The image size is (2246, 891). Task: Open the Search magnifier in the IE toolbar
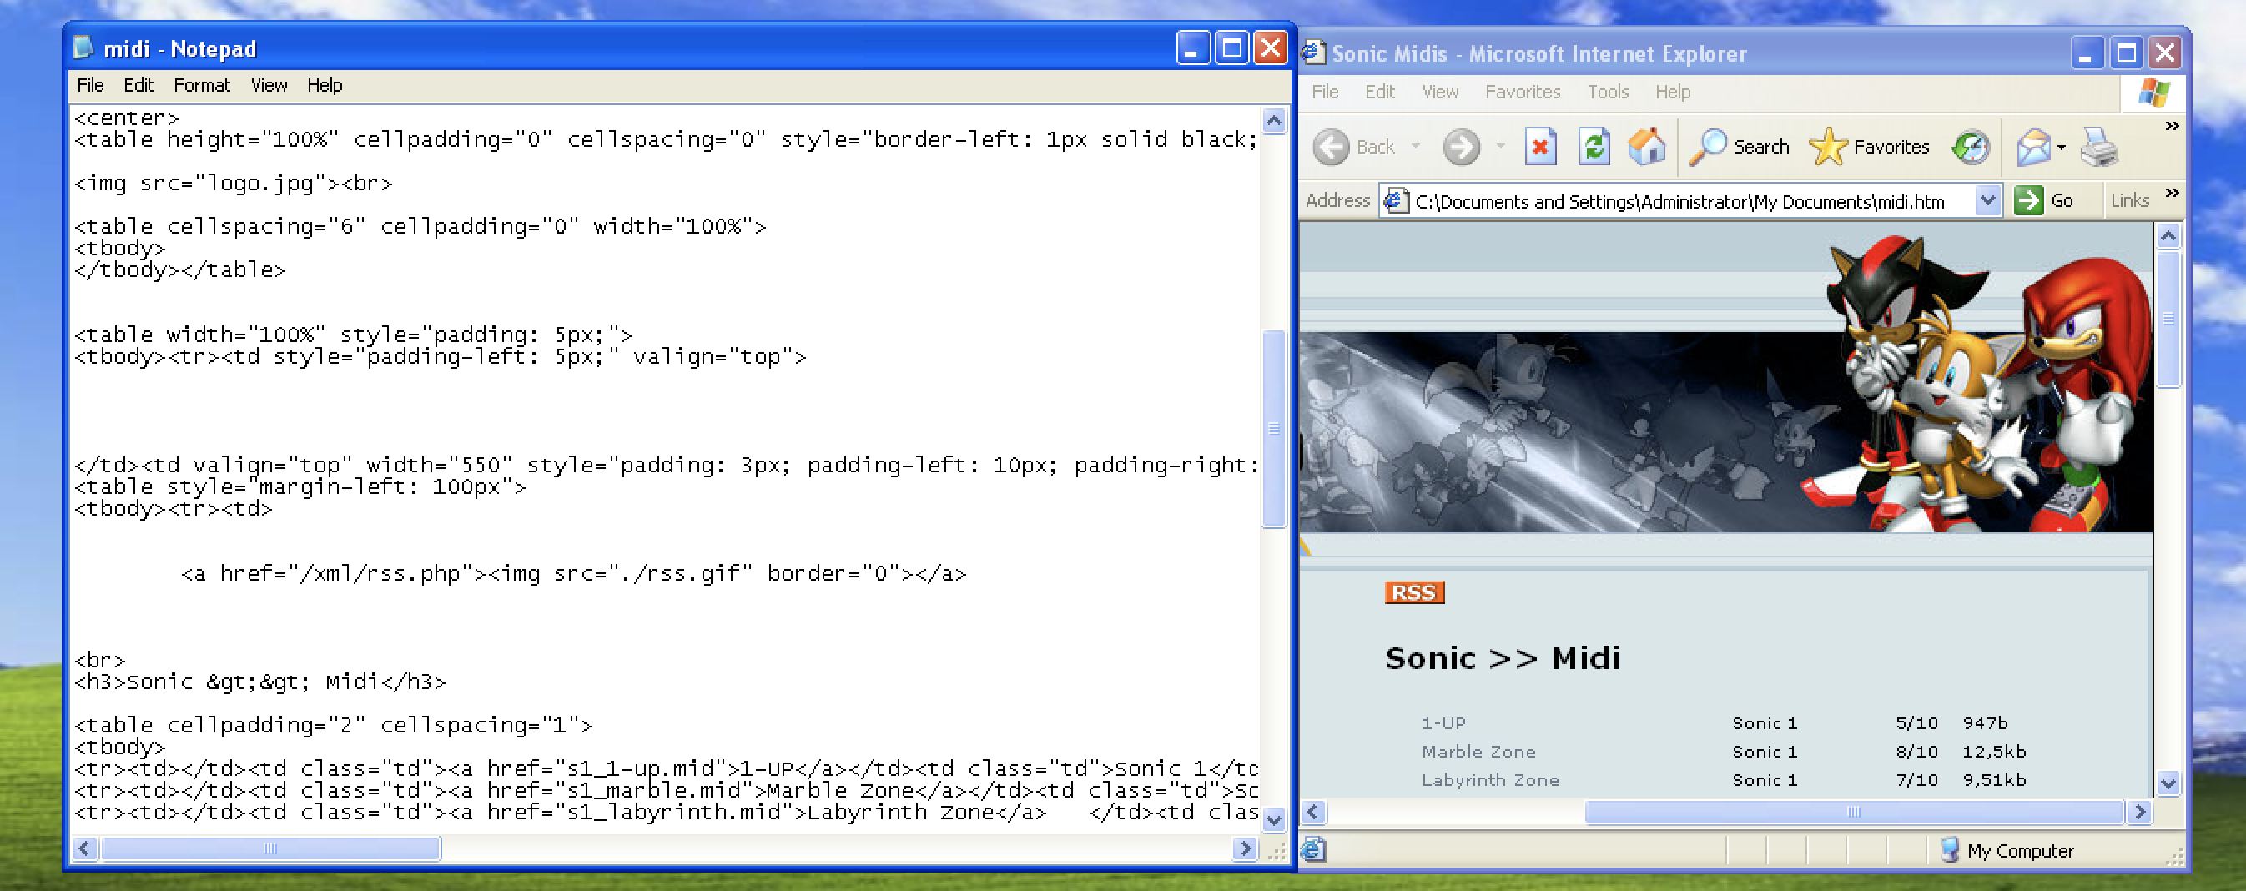pyautogui.click(x=1707, y=147)
